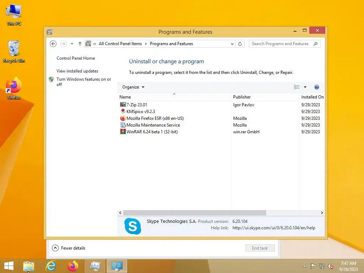Refresh the Programs and Features list
Viewport: 364px width, 273px height.
[x=240, y=44]
